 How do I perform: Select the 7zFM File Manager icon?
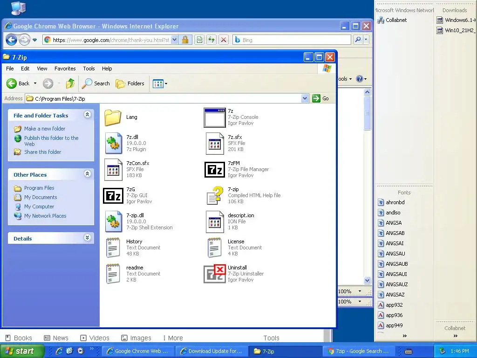pyautogui.click(x=215, y=170)
